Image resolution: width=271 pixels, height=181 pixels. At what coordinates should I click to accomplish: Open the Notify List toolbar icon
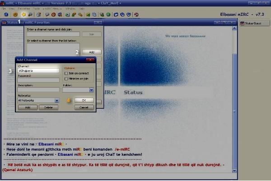102,15
